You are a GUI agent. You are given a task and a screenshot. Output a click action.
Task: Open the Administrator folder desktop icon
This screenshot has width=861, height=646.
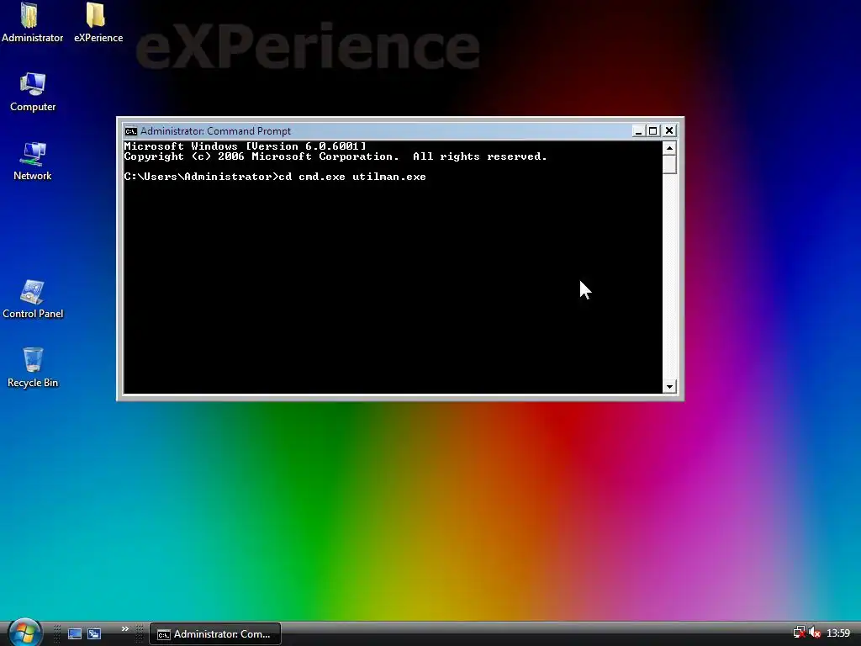[x=32, y=23]
